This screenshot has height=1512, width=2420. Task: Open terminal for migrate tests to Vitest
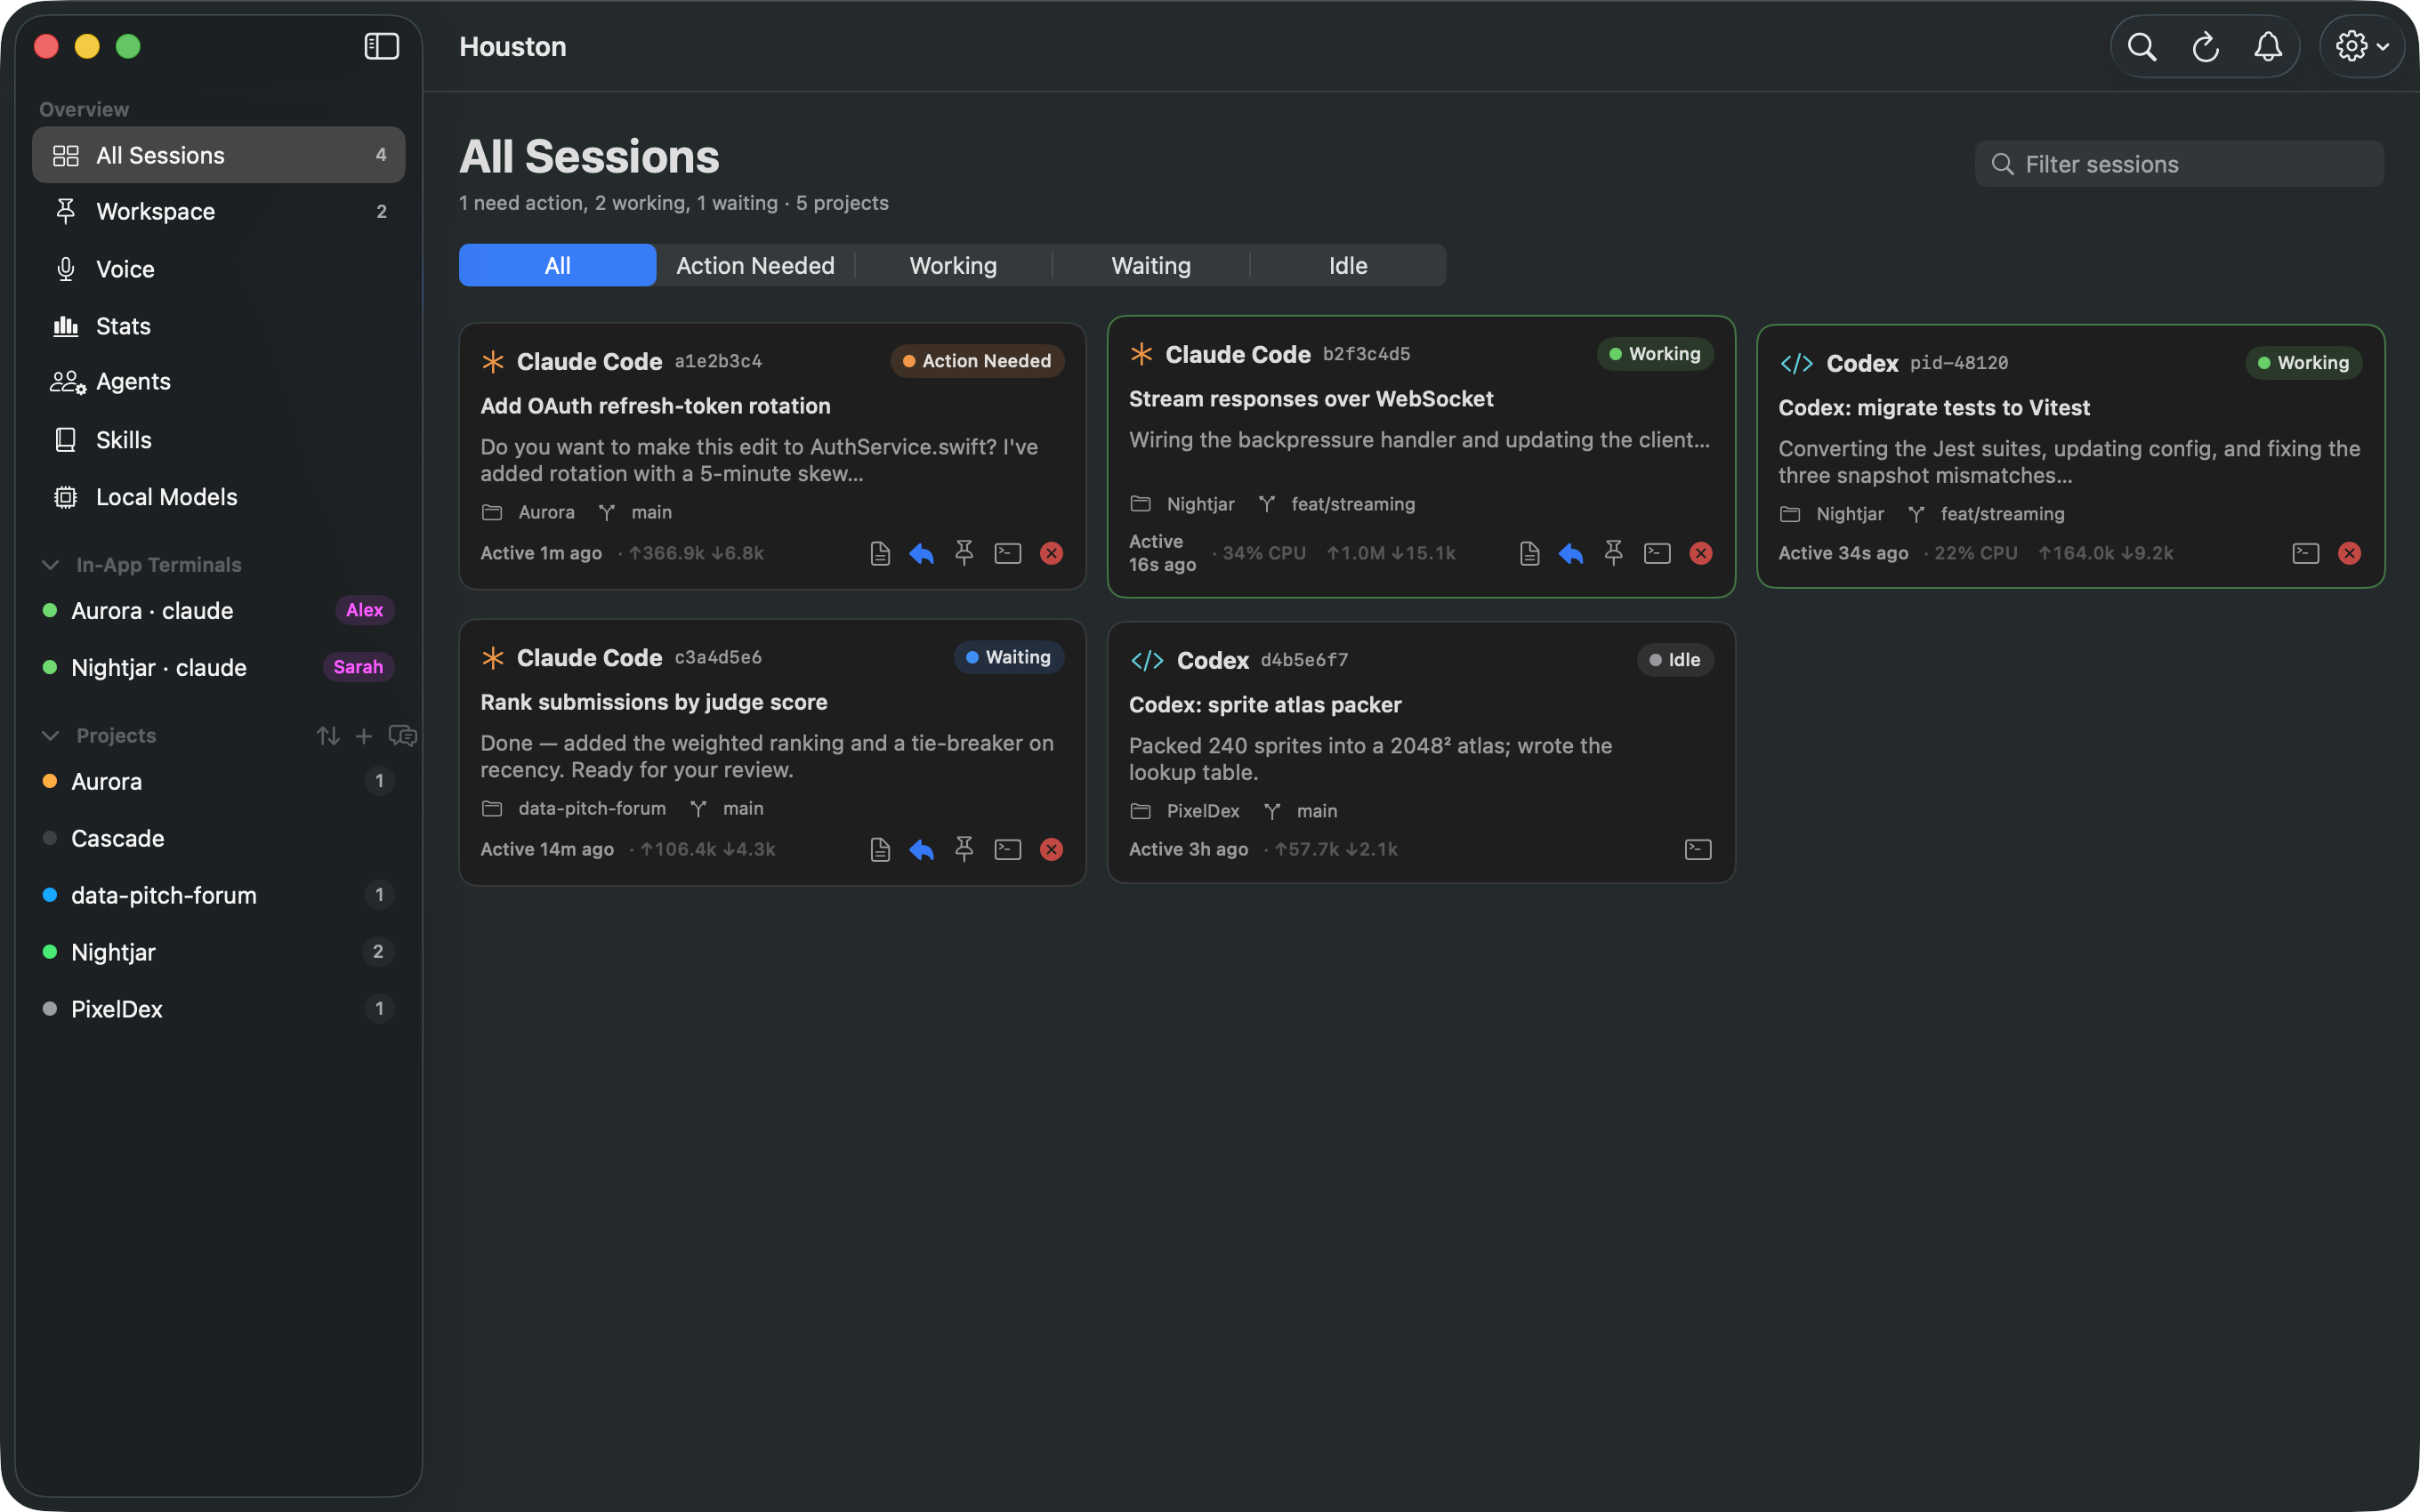point(2306,554)
